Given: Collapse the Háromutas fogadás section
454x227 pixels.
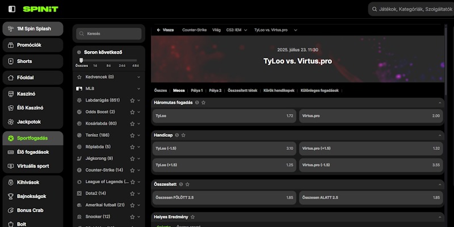Looking at the screenshot, I should 440,103.
